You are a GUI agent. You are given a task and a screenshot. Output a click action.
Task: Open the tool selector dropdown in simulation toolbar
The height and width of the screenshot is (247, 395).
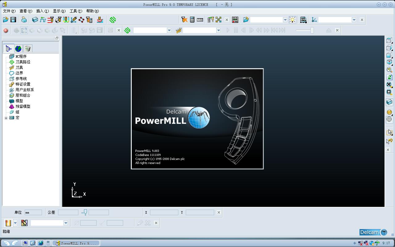tap(218, 30)
